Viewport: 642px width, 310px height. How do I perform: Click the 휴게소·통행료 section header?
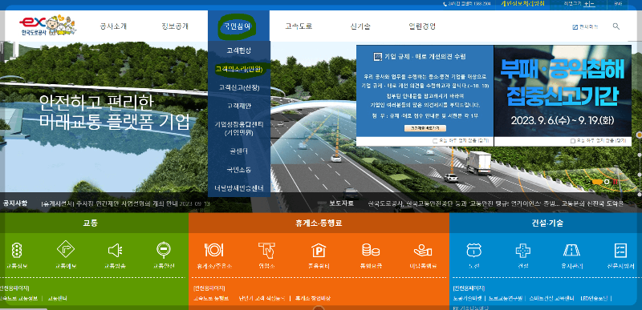(319, 223)
